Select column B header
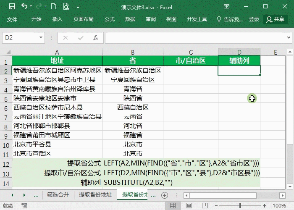This screenshot has height=210, width=294. point(133,52)
